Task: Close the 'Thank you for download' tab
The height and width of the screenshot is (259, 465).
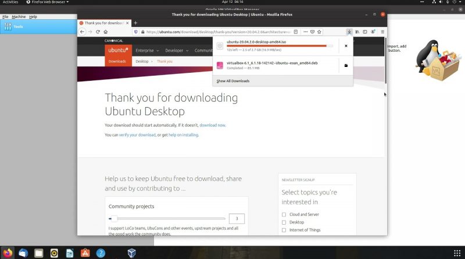Action: (x=127, y=23)
